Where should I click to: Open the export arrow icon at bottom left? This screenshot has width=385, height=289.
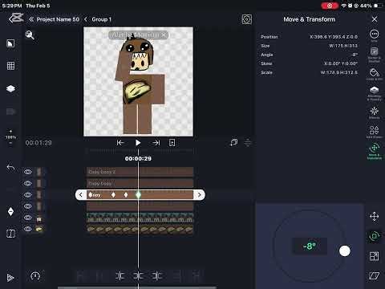point(10,278)
